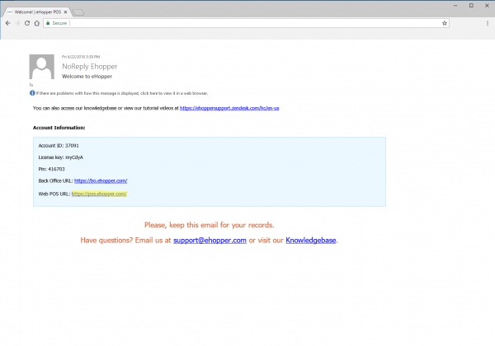Click the blue info icon in message
Screen dimensions: 495x346
point(31,92)
